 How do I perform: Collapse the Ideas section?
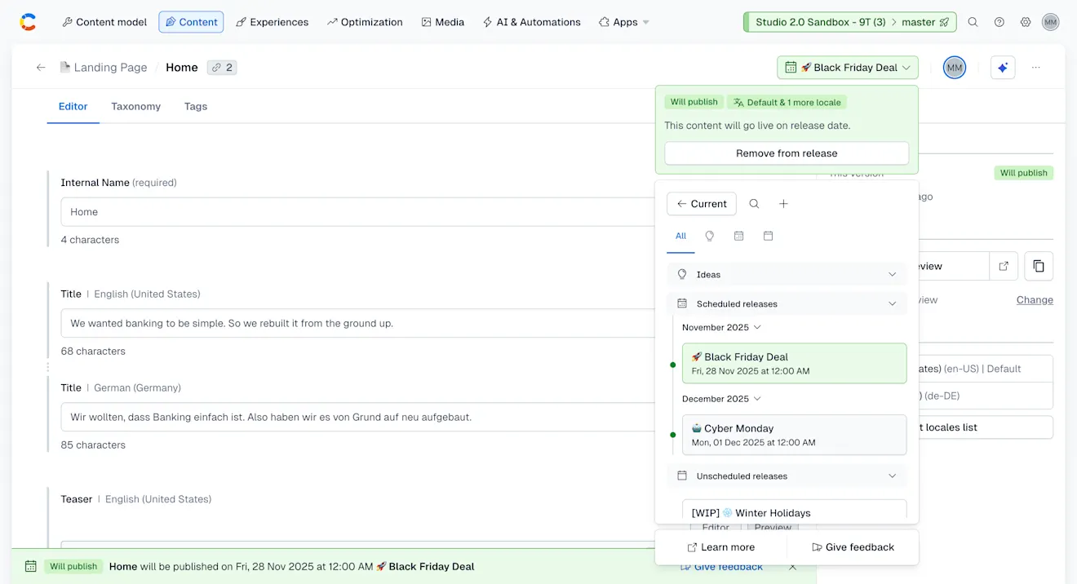pos(892,275)
